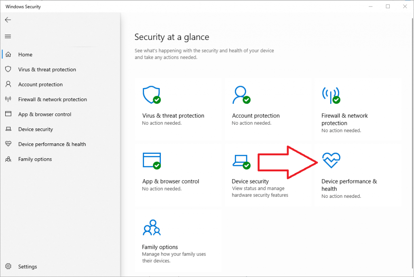The height and width of the screenshot is (277, 414).
Task: Open the Family options people tile icon
Action: 152,227
